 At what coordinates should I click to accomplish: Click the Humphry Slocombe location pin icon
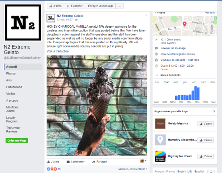click(160, 140)
